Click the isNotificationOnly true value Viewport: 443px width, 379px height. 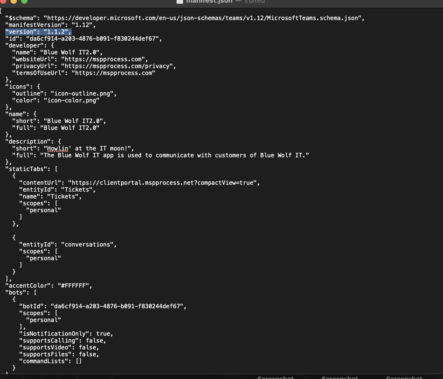(103, 334)
